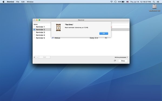The width and height of the screenshot is (162, 101).
Task: Select the Reminder 3 row label
Action: pyautogui.click(x=40, y=32)
